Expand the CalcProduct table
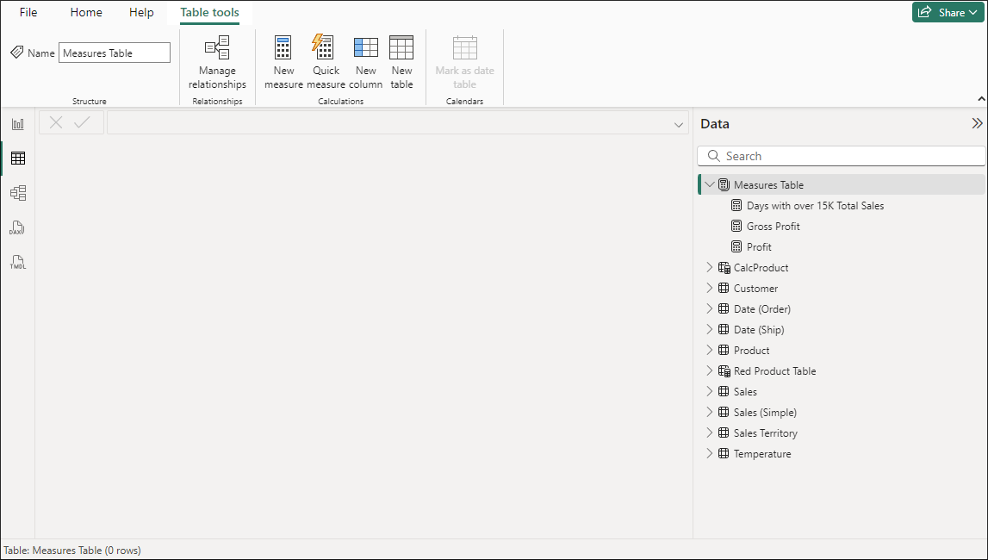Image resolution: width=988 pixels, height=560 pixels. [710, 267]
